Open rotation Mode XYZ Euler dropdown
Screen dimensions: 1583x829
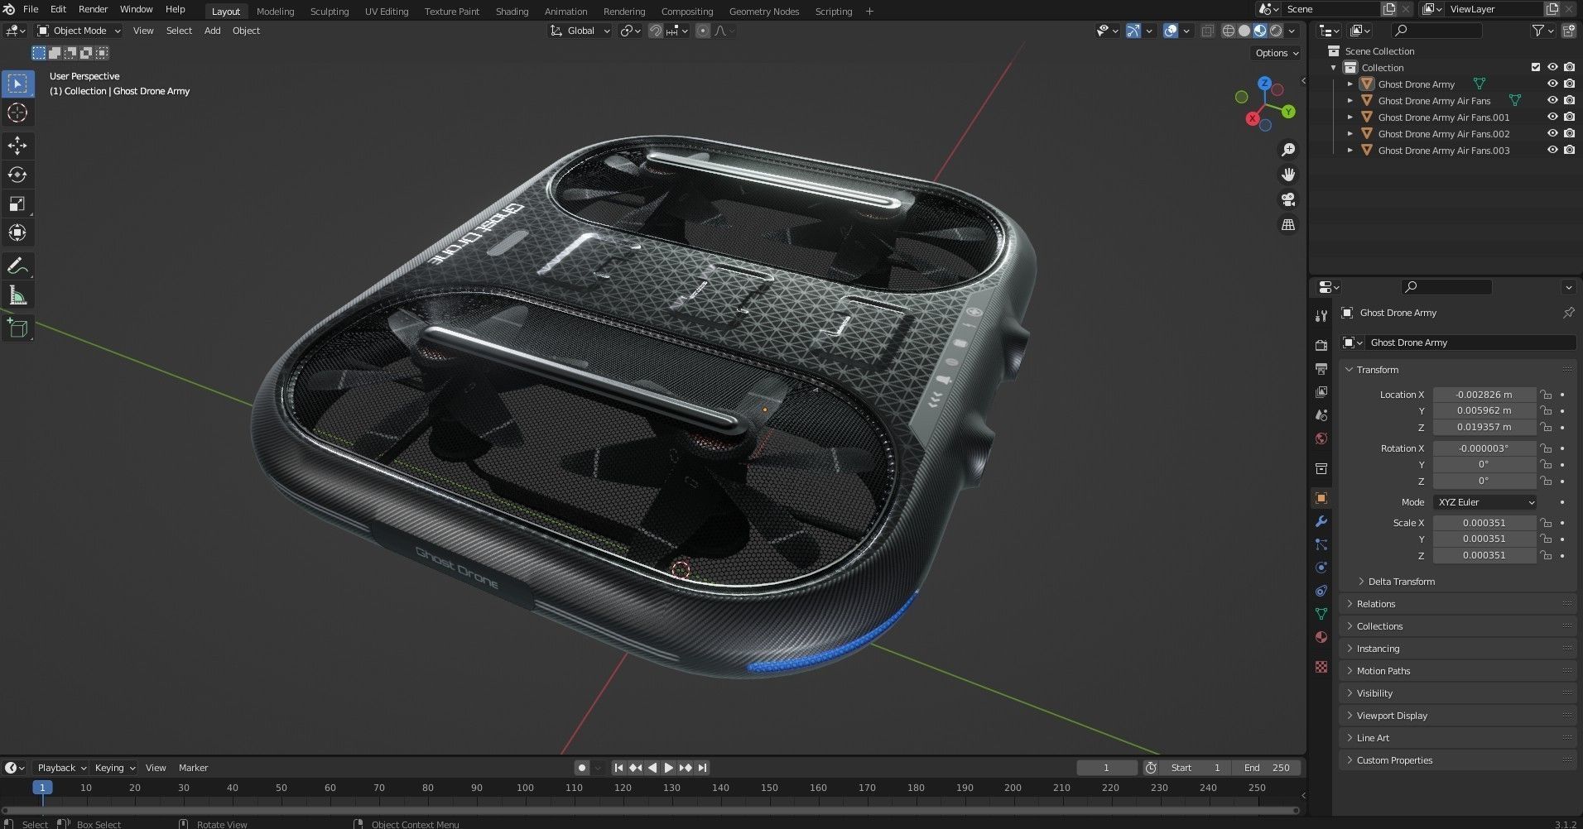click(x=1485, y=502)
